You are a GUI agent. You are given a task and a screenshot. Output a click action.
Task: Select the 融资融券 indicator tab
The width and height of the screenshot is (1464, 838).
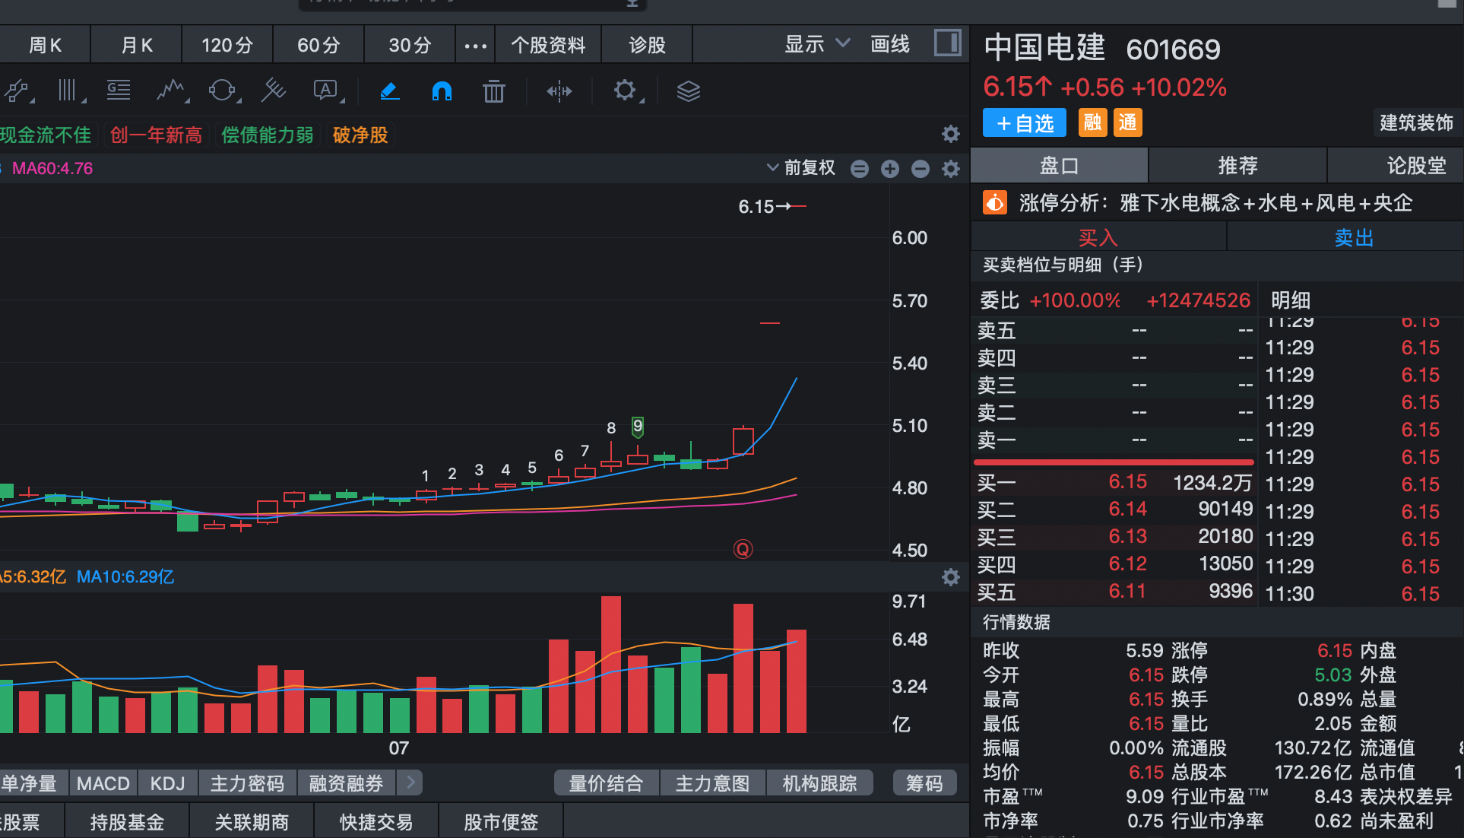point(346,783)
